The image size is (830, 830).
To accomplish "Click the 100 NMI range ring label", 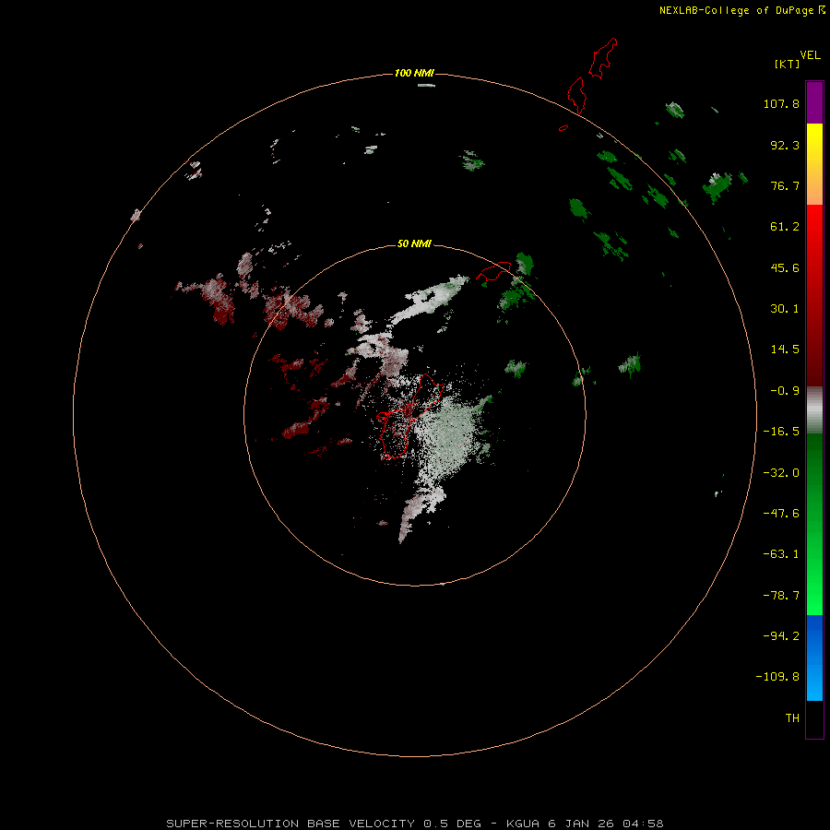I will tap(414, 73).
